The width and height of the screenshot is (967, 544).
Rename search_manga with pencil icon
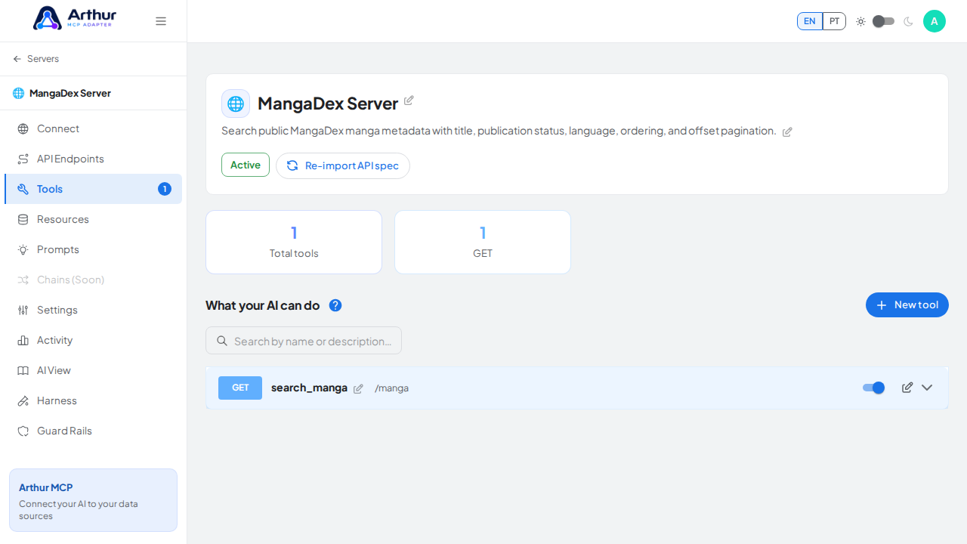[x=358, y=388]
